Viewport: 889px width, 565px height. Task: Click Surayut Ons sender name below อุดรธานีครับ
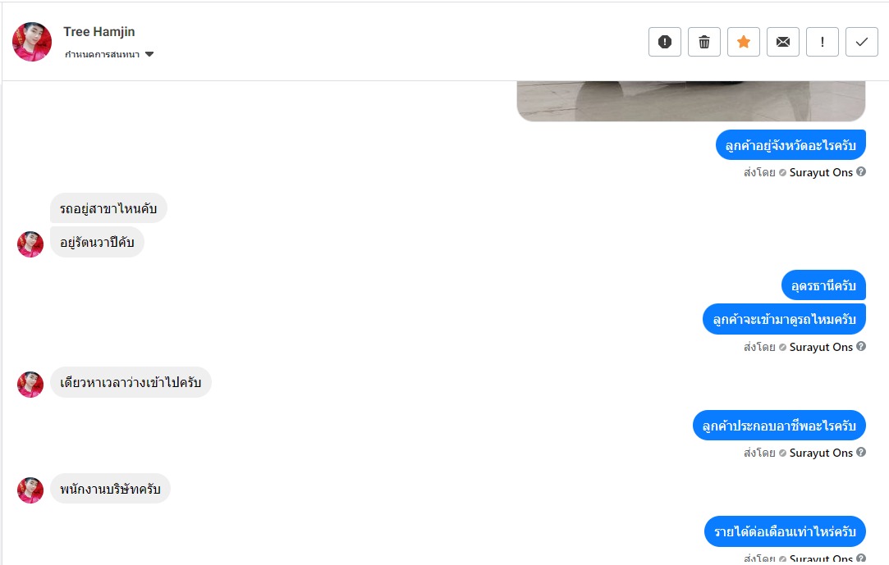821,347
